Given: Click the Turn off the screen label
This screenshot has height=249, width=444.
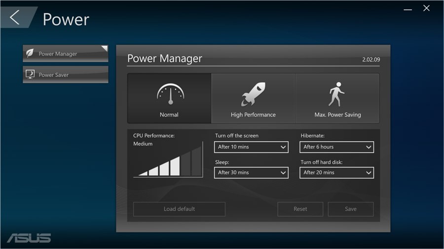Looking at the screenshot, I should coord(237,135).
